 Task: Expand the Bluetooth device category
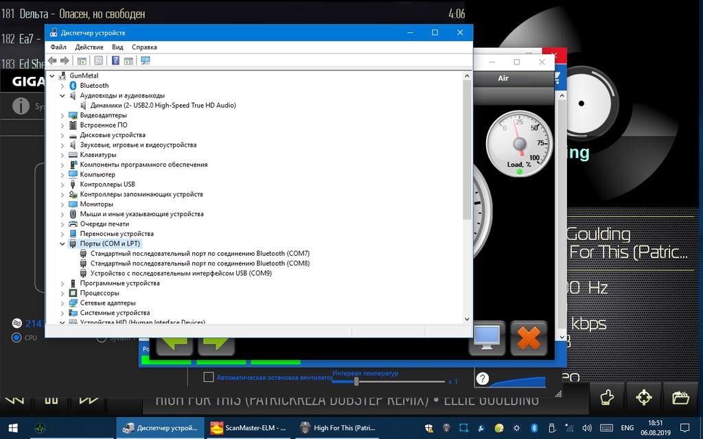pos(62,86)
